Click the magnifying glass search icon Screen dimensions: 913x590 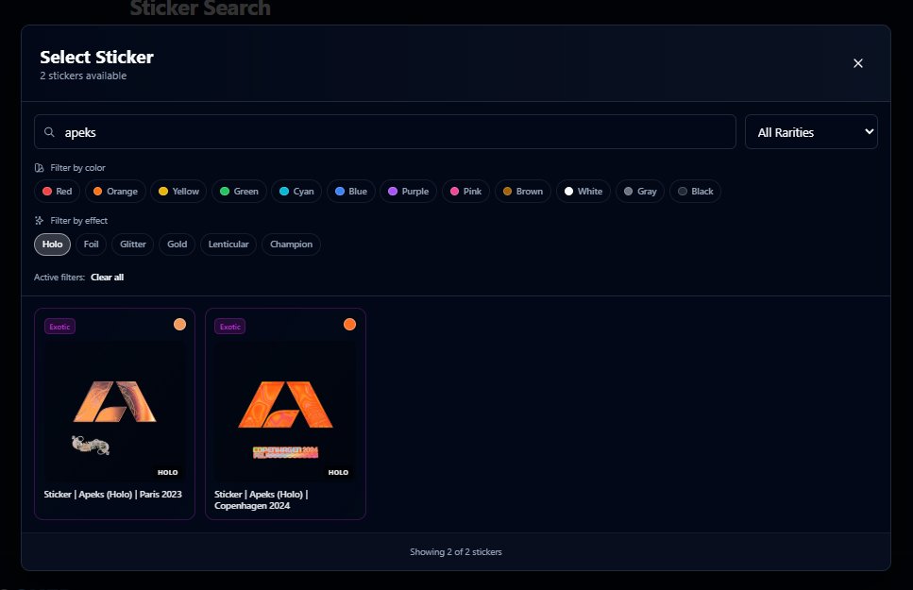pos(48,131)
